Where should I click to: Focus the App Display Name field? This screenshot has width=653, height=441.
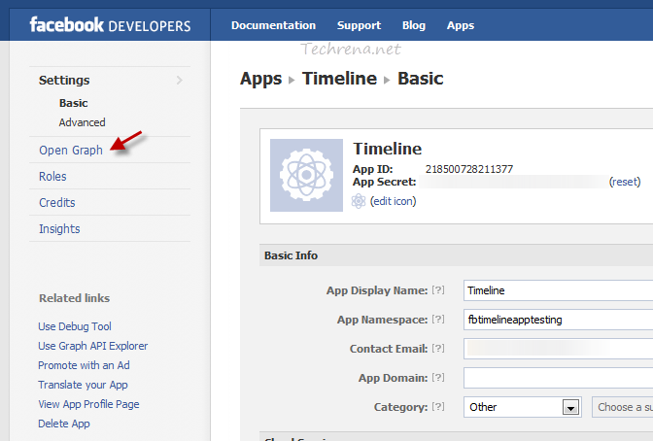tap(558, 290)
